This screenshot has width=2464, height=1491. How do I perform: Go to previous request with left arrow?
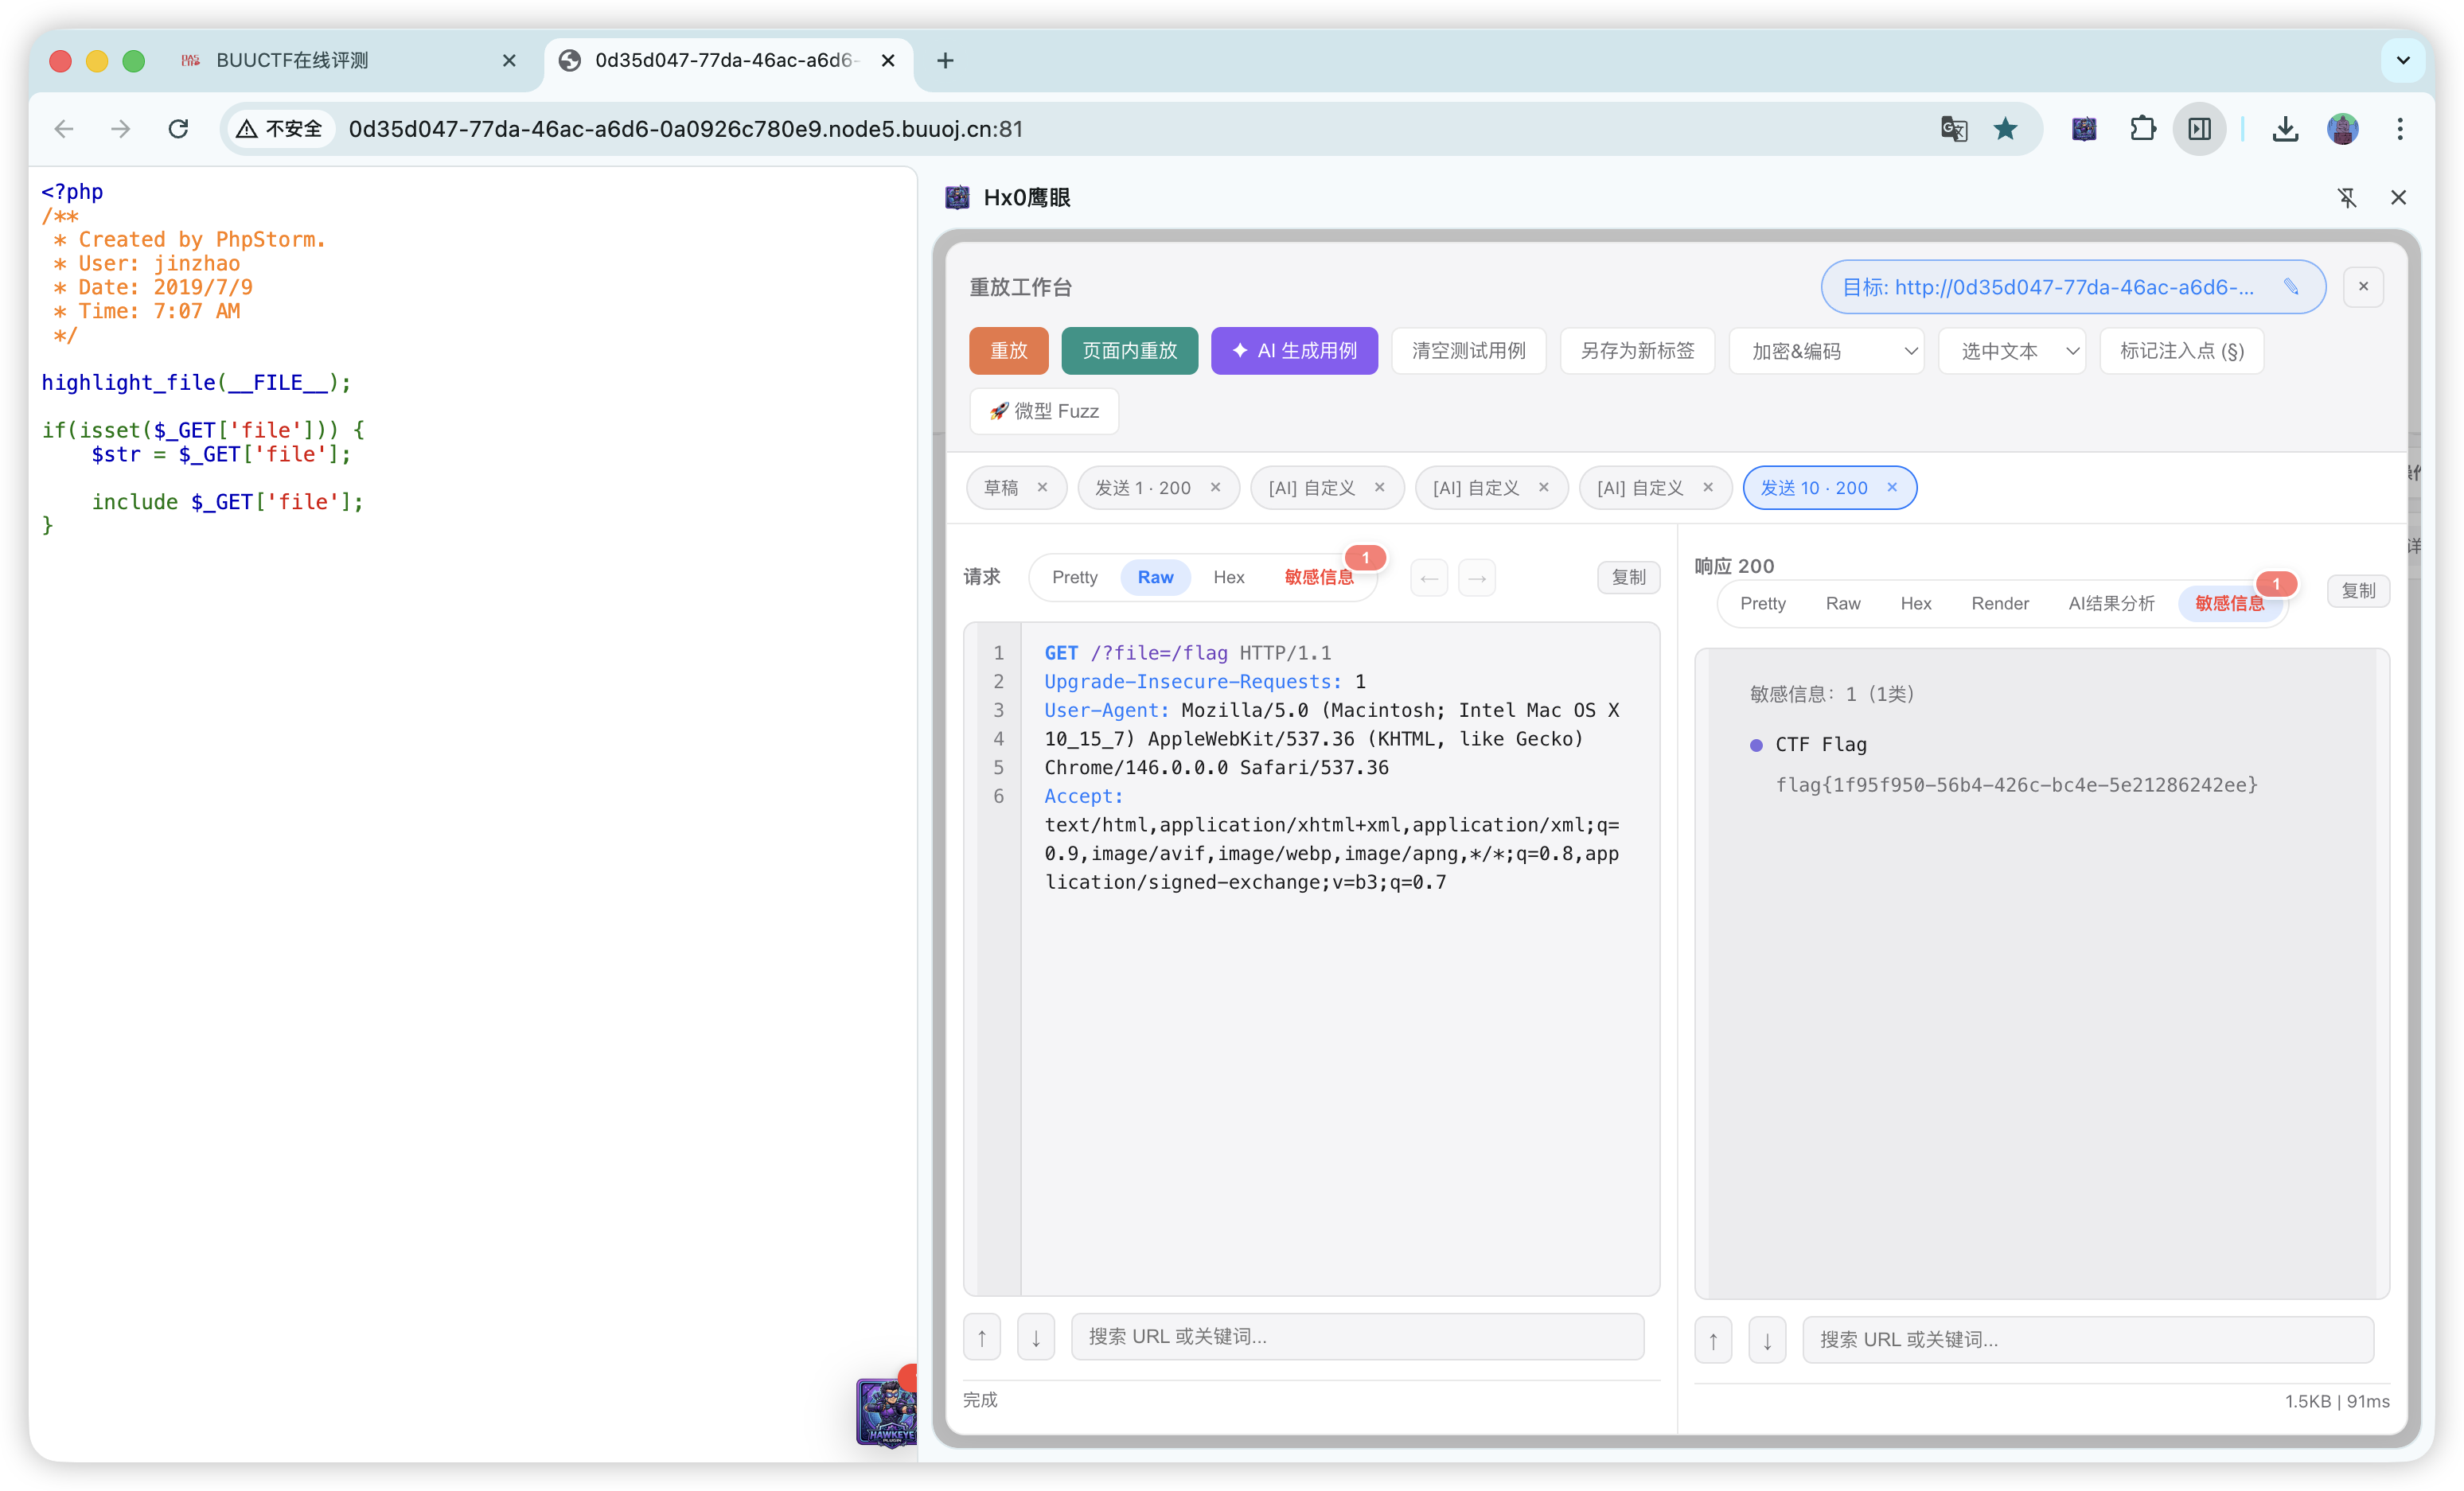(x=1429, y=578)
